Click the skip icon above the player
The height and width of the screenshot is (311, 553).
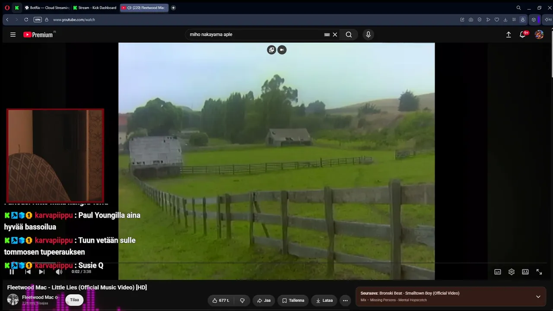coord(282,50)
